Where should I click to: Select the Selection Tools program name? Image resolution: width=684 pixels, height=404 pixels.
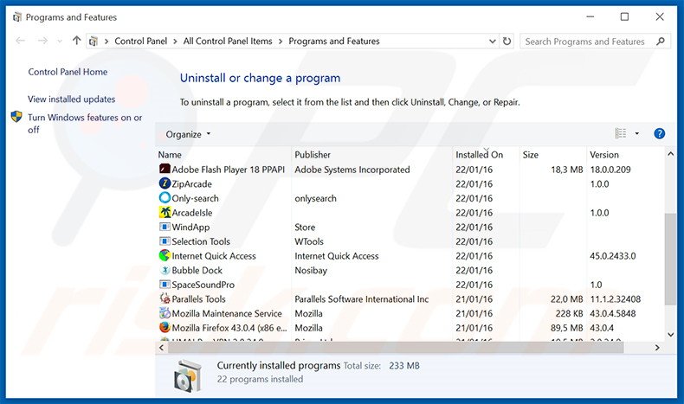coord(201,241)
